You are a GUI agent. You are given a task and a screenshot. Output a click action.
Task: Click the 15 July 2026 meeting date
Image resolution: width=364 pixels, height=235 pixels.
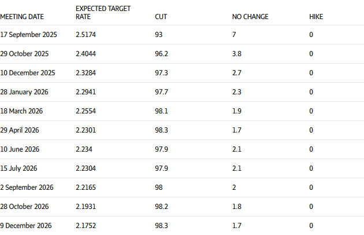coord(19,168)
